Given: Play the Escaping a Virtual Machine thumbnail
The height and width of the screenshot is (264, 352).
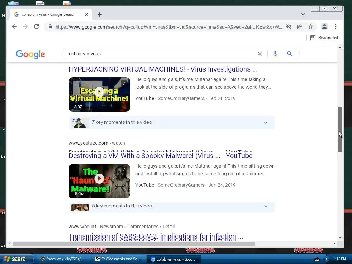Looking at the screenshot, I should tap(99, 95).
